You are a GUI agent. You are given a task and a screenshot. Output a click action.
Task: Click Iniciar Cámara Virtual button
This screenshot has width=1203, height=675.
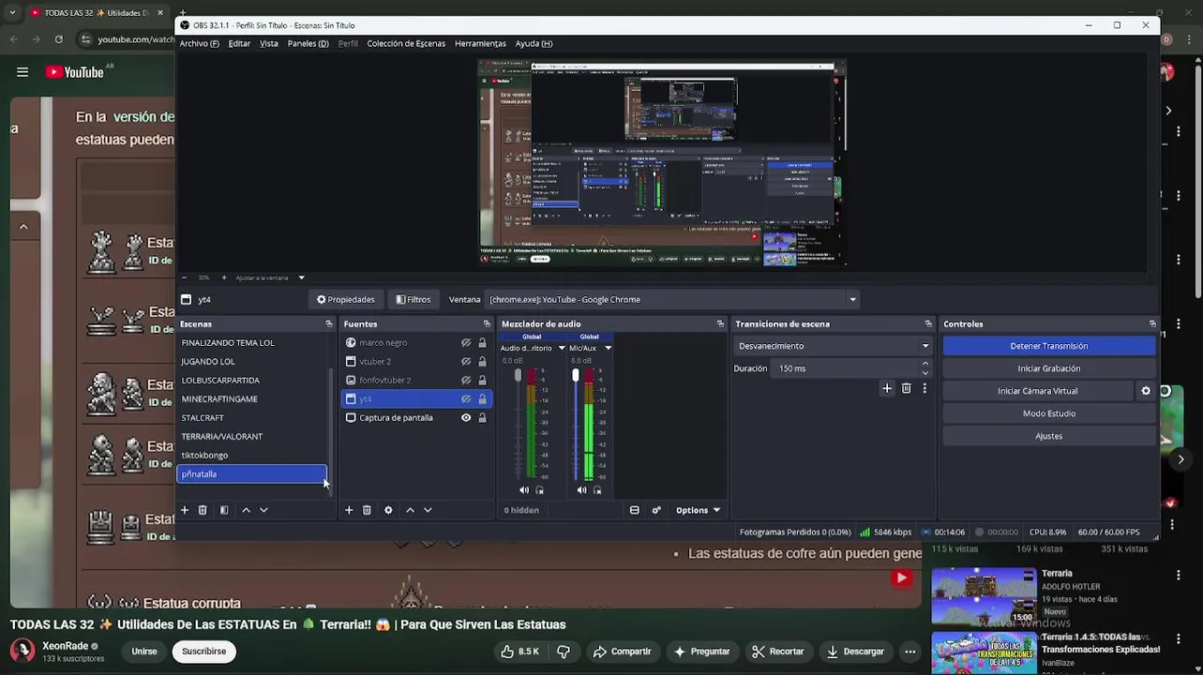tap(1038, 391)
